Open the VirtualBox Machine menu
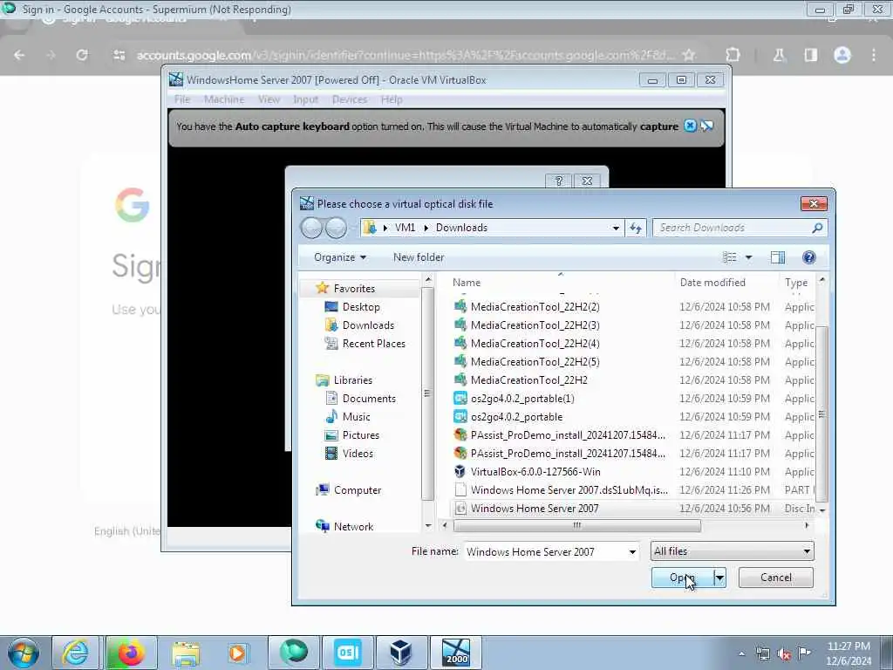The width and height of the screenshot is (893, 670). click(x=224, y=99)
